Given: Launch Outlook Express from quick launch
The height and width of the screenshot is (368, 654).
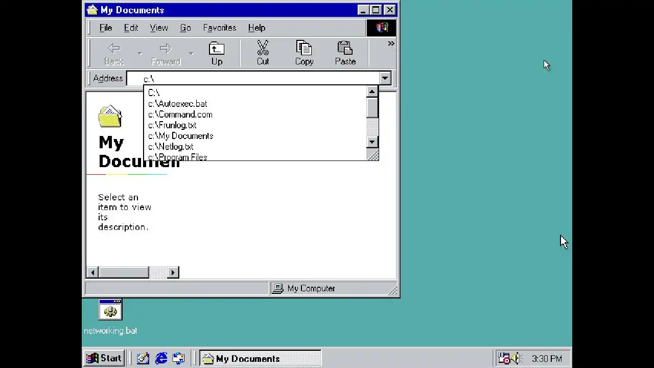Looking at the screenshot, I should coord(178,358).
